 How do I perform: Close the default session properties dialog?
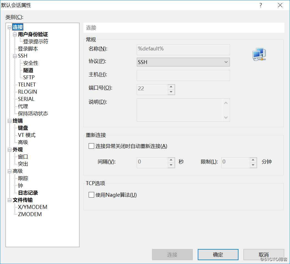click(280, 5)
